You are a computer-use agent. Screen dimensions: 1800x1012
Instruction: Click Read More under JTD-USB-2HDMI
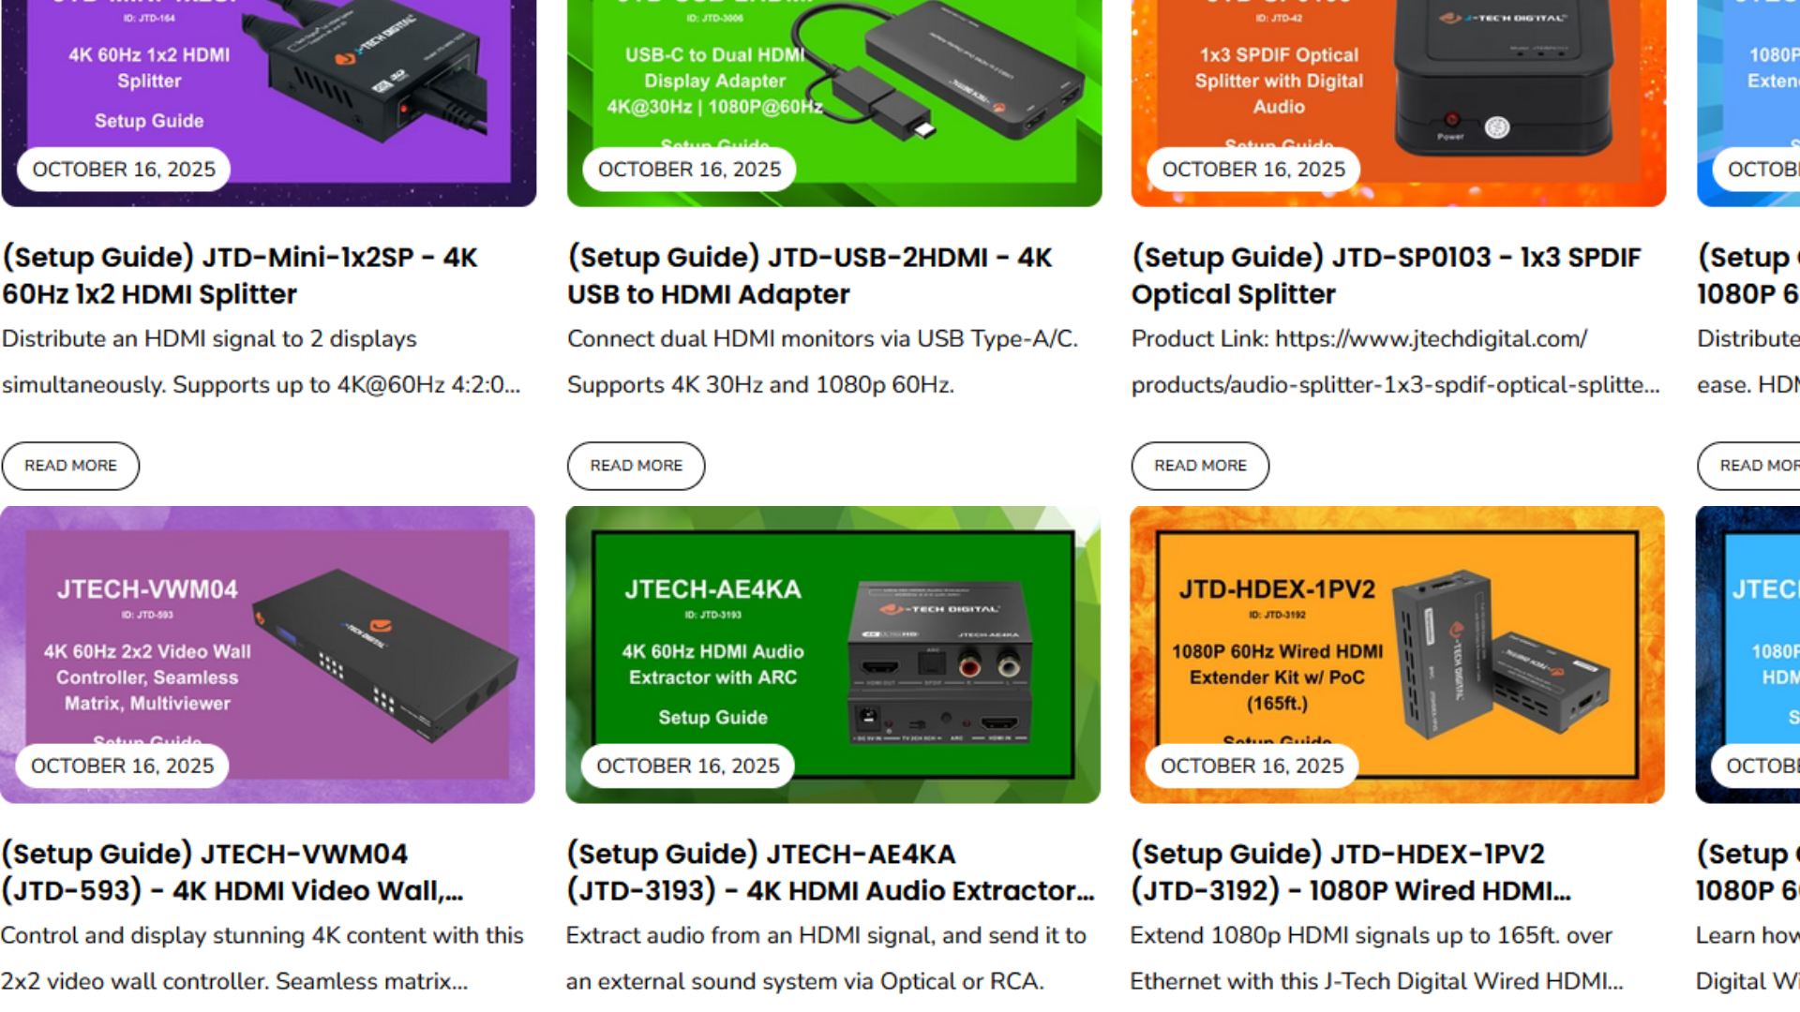(x=636, y=466)
